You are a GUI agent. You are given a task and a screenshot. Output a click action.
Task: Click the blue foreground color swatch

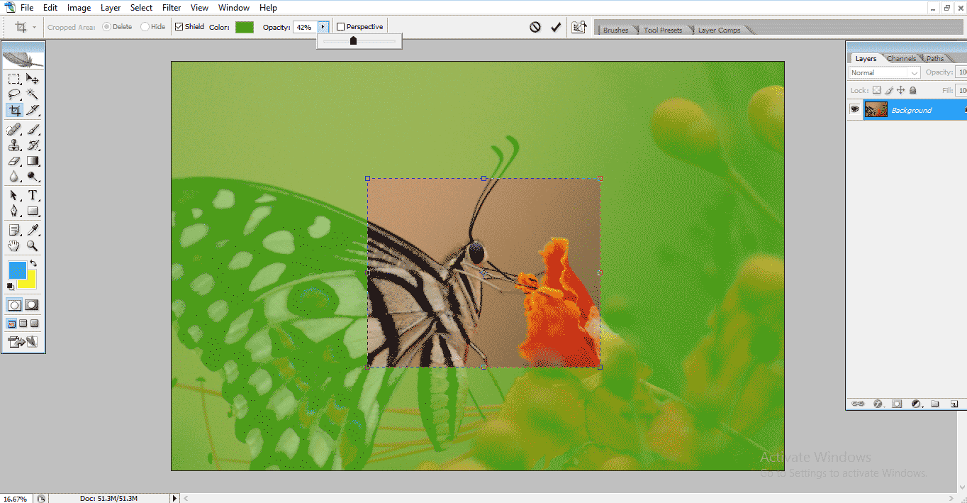point(18,270)
